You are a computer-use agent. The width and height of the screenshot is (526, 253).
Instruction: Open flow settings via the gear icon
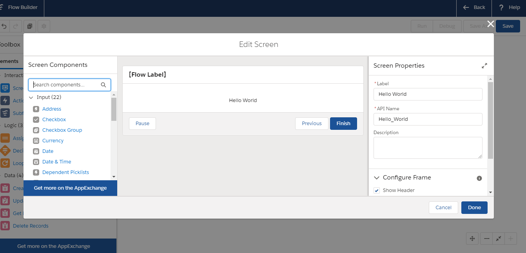[x=44, y=26]
